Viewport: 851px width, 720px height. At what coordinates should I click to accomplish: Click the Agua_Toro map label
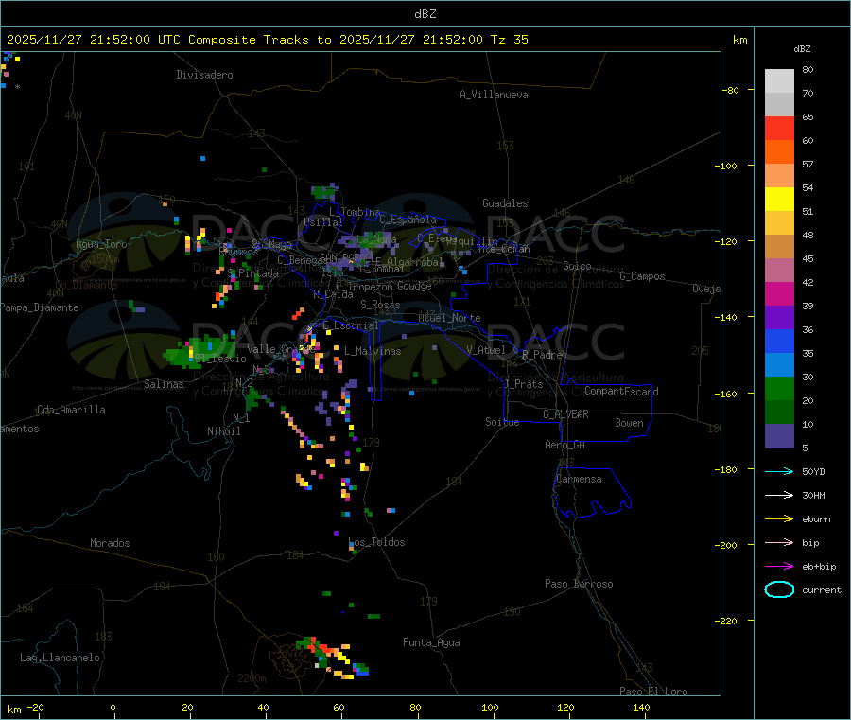(101, 244)
